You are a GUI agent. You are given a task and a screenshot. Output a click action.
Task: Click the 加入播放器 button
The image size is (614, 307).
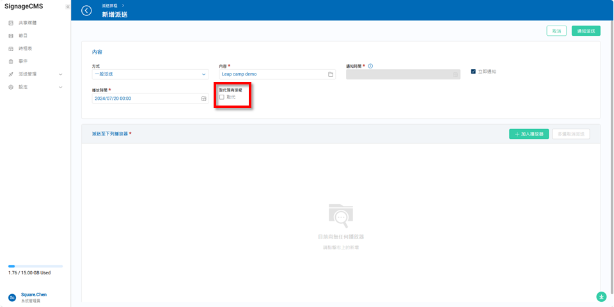click(529, 134)
